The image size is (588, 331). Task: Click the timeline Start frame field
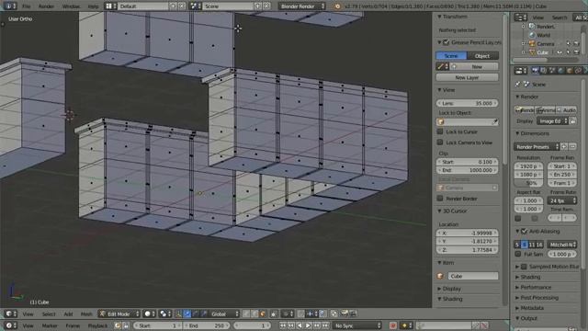coord(157,325)
